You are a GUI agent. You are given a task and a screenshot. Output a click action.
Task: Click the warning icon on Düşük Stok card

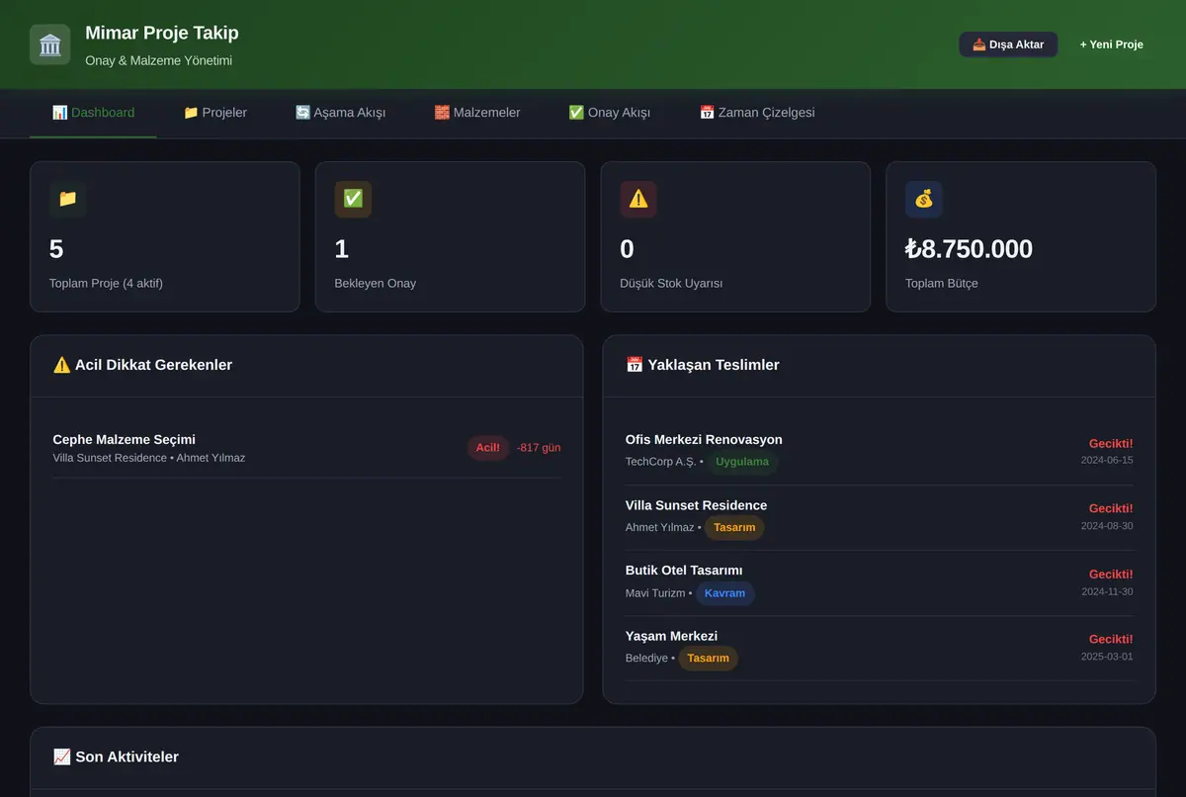point(638,199)
